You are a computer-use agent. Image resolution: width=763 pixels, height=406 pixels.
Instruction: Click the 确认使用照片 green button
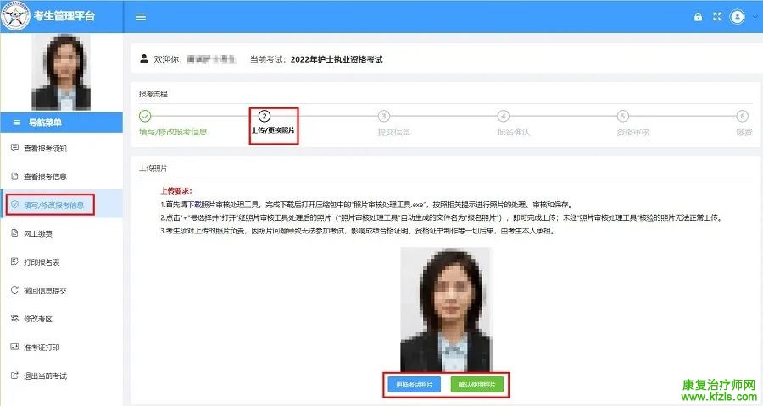tap(477, 385)
